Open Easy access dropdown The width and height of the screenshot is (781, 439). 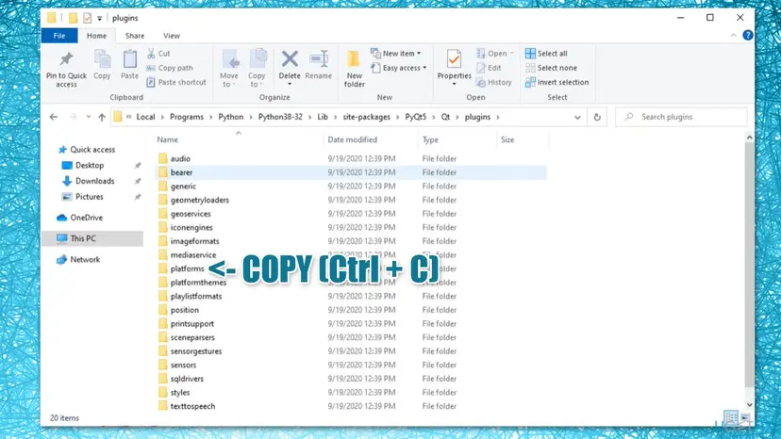(399, 68)
